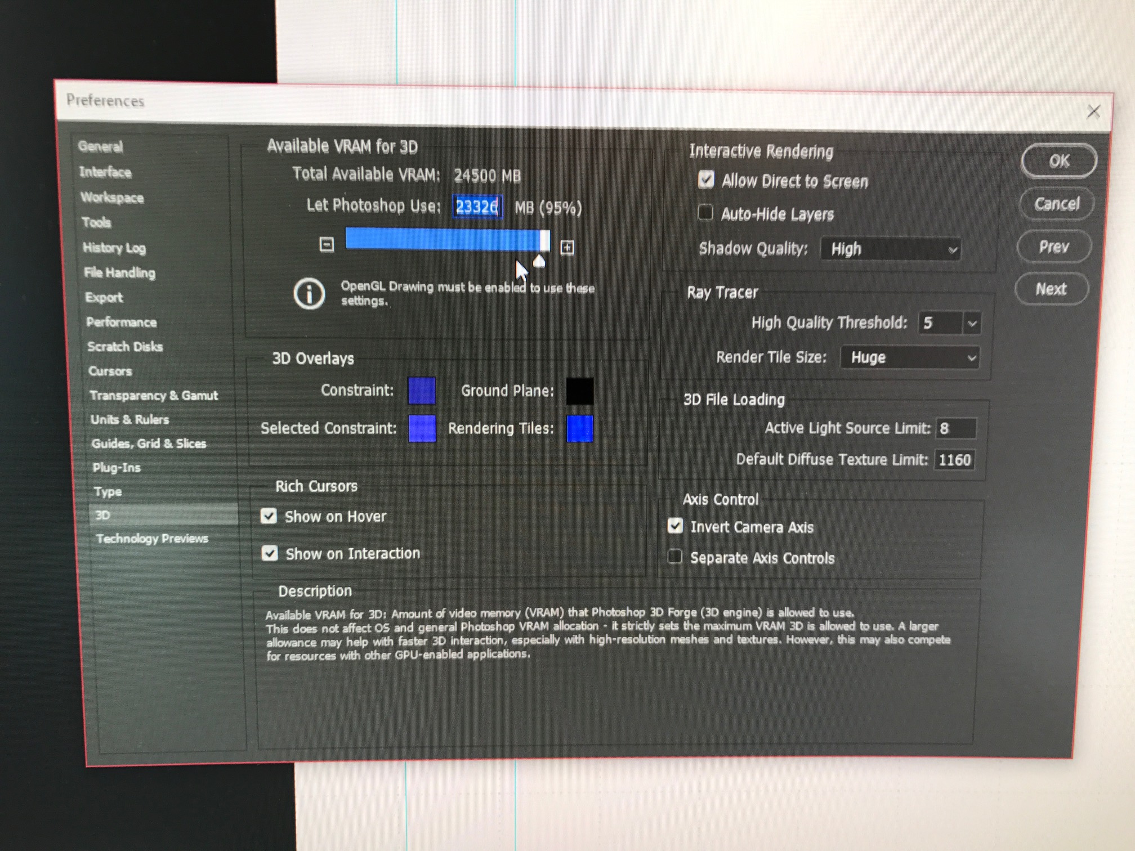
Task: Enable Auto-Hide Layers checkbox
Action: pos(705,213)
